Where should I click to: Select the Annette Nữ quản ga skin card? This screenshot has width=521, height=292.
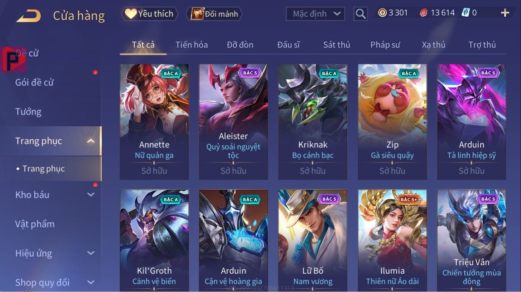154,122
